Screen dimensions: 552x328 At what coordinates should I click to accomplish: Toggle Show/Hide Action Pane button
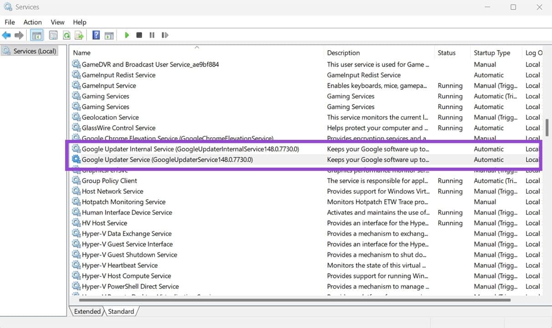tap(109, 35)
